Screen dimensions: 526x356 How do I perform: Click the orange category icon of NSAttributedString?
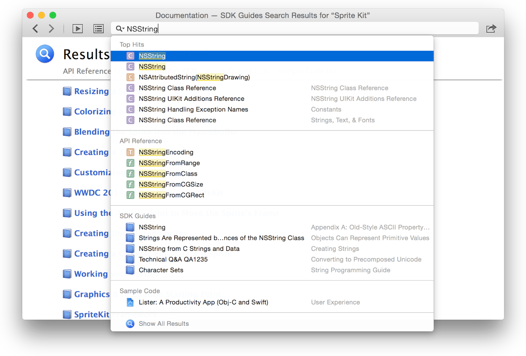tap(130, 77)
